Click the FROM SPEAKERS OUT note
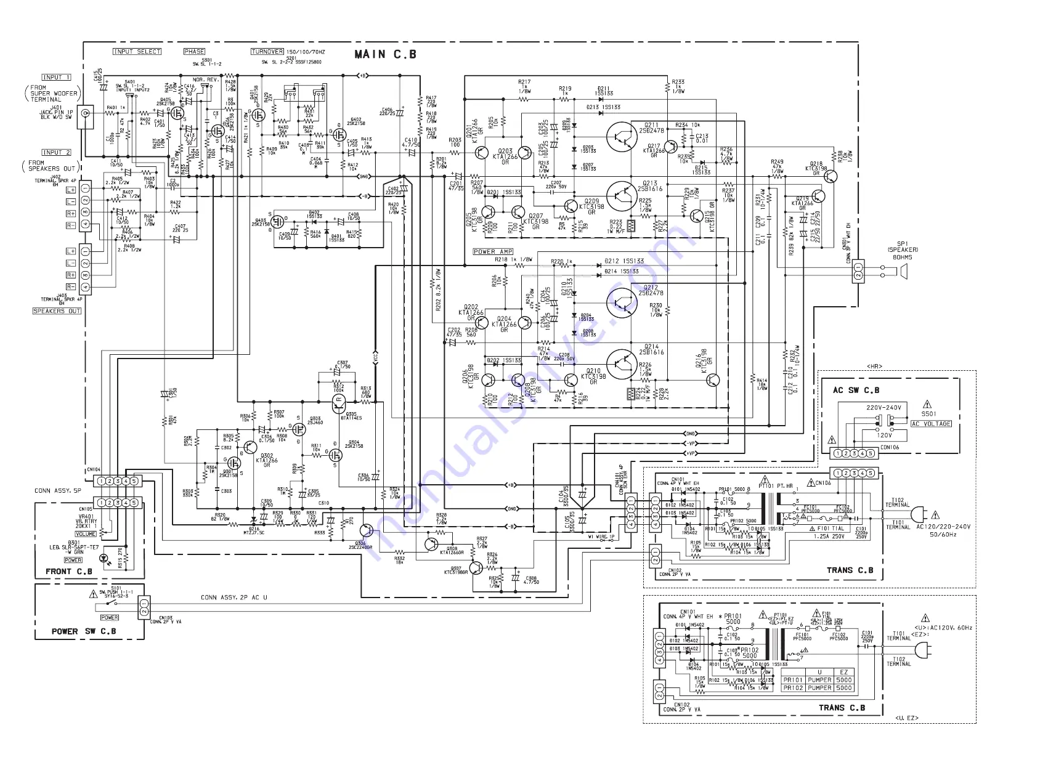 click(x=52, y=166)
